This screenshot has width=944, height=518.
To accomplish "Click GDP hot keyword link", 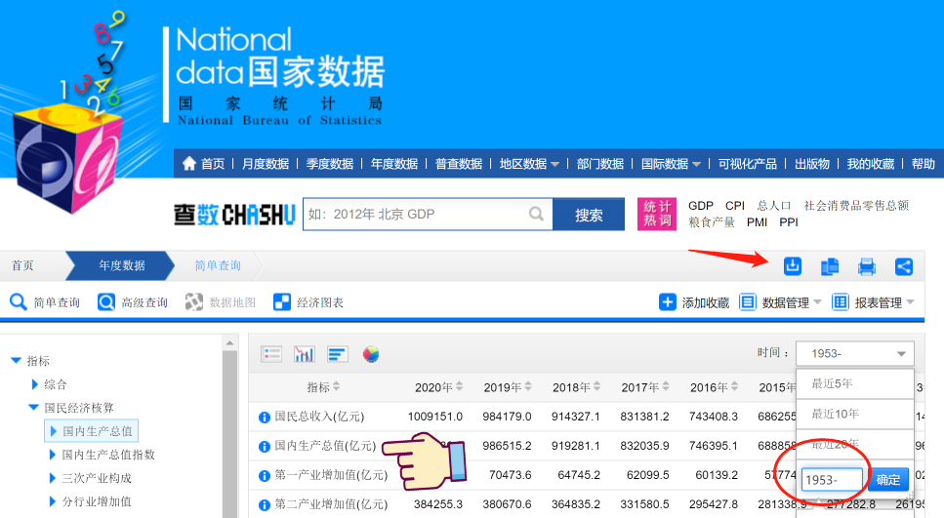I will coord(701,206).
